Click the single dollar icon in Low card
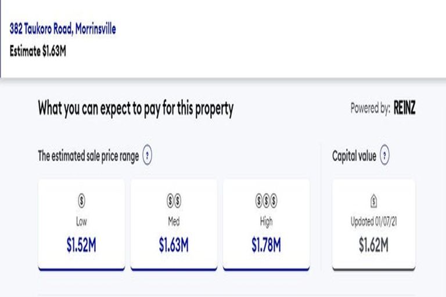 (81, 201)
